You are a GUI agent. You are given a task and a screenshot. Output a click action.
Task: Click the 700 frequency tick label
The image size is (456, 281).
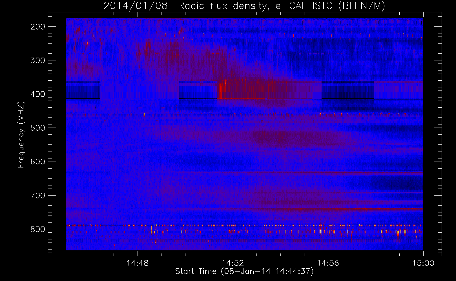click(x=38, y=195)
